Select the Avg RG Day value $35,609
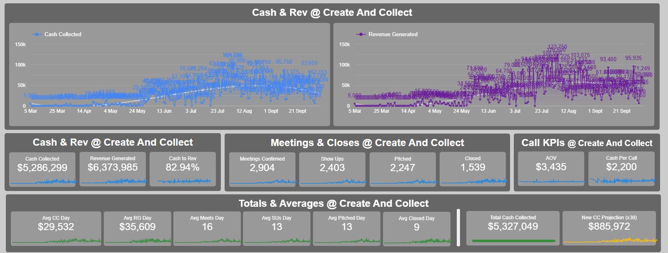This screenshot has height=253, width=668. [x=138, y=227]
